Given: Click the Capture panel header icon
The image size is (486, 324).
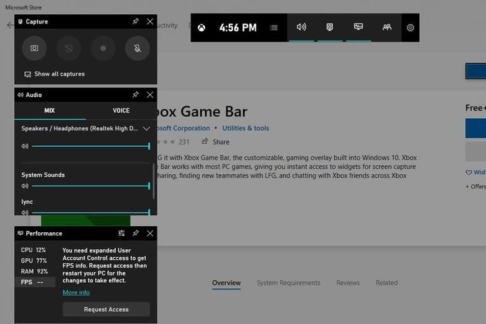Looking at the screenshot, I should point(20,22).
